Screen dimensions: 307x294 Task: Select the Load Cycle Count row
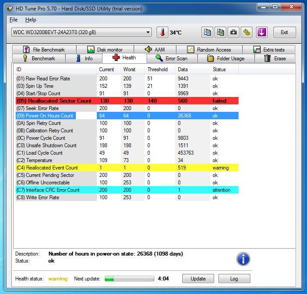click(127, 153)
